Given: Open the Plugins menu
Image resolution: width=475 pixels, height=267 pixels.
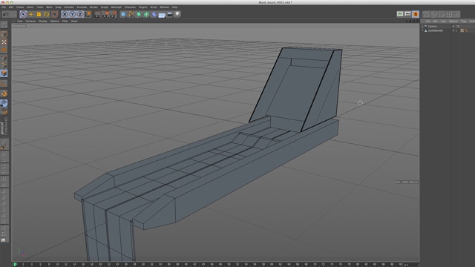Looking at the screenshot, I should [x=142, y=7].
